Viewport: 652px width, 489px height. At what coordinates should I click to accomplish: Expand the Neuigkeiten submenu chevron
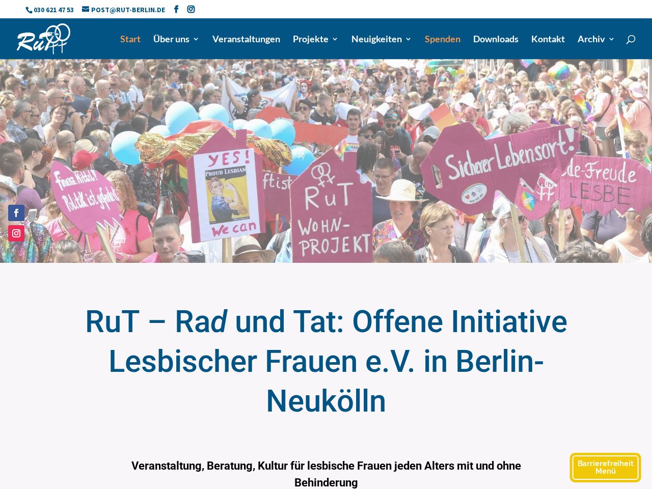click(x=408, y=39)
